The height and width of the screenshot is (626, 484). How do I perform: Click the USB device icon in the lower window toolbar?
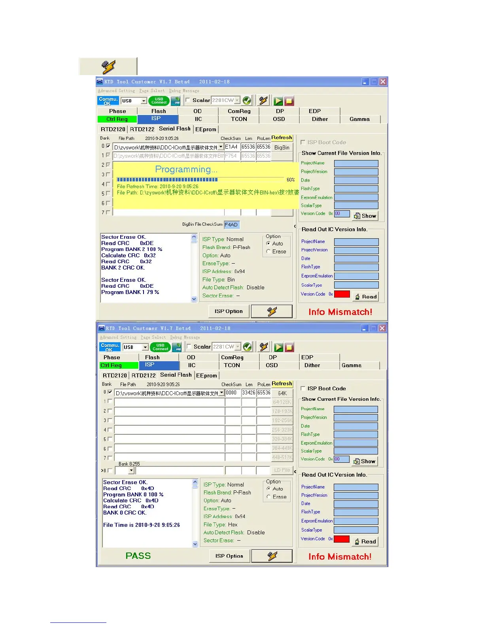point(177,347)
